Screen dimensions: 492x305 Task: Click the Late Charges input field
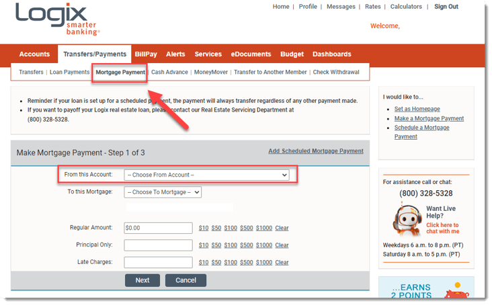tap(158, 263)
